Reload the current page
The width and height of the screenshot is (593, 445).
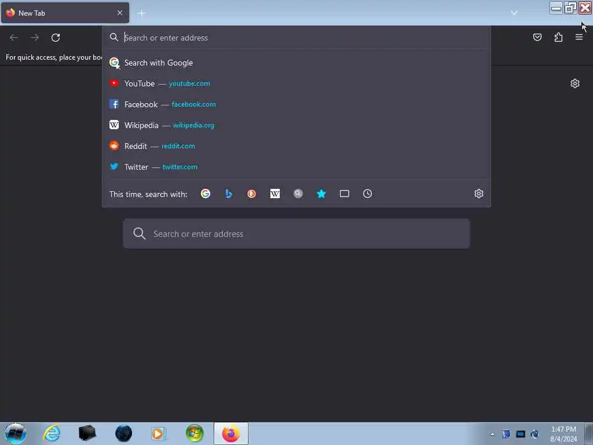pyautogui.click(x=56, y=38)
